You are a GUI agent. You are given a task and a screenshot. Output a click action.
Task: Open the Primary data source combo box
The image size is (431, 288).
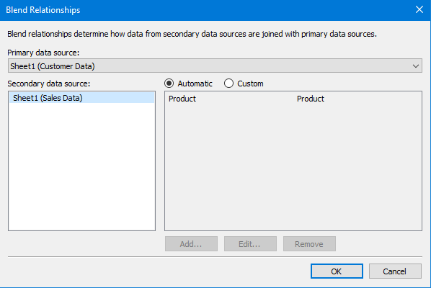[215, 66]
